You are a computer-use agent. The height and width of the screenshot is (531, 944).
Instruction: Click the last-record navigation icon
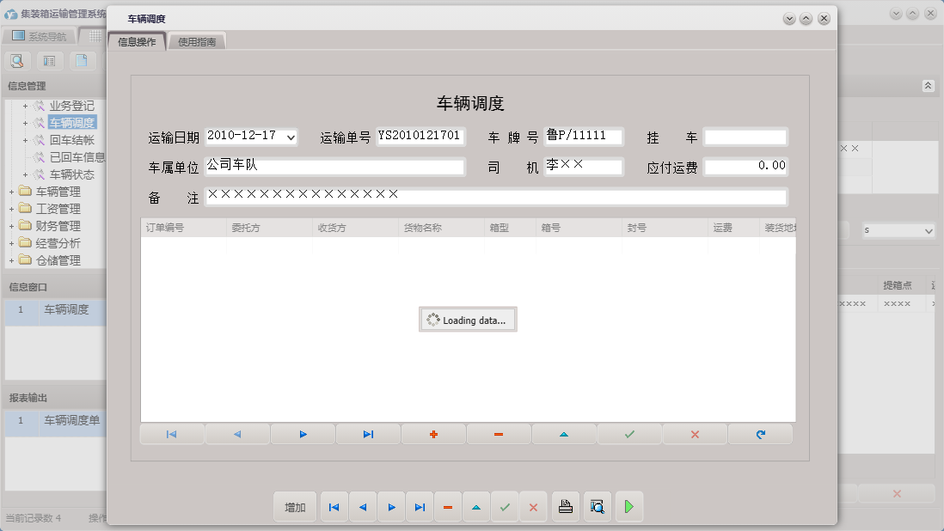click(x=368, y=434)
